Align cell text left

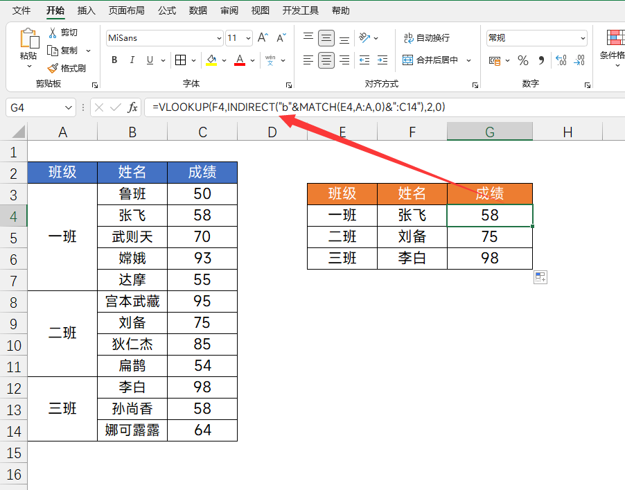tap(308, 60)
